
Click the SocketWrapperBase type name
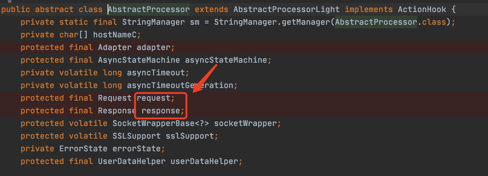click(x=153, y=124)
